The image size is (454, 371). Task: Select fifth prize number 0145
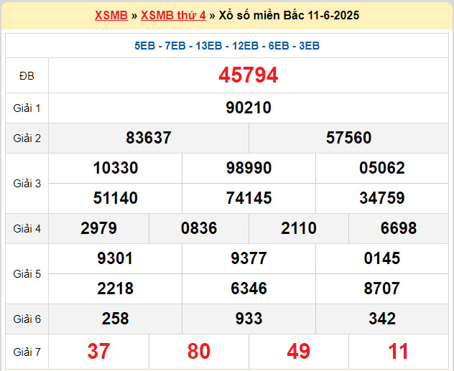(382, 258)
